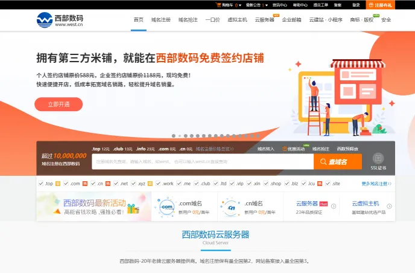The width and height of the screenshot is (415, 273).
Task: Toggle the .site domain checkbox
Action: 328,184
